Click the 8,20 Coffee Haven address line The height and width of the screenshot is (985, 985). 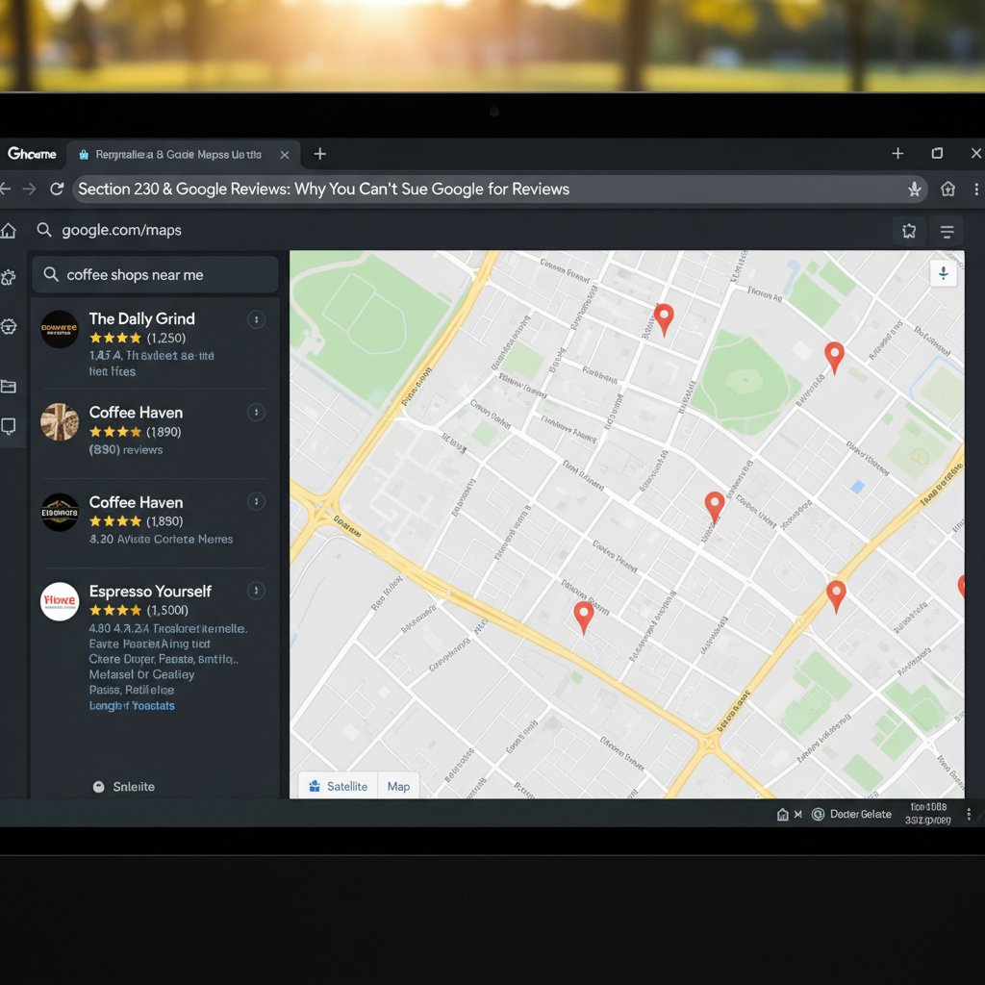click(x=161, y=539)
